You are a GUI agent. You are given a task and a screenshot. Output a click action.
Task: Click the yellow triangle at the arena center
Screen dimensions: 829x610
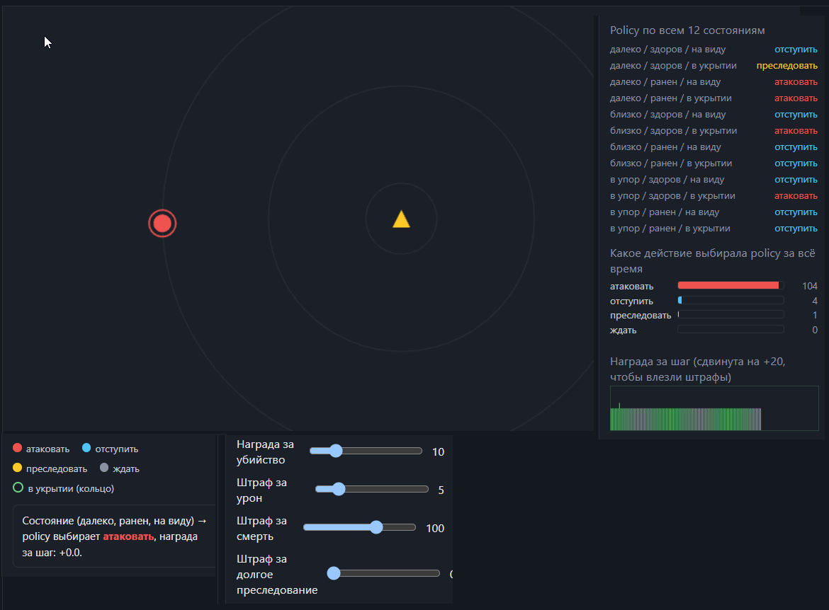point(401,219)
